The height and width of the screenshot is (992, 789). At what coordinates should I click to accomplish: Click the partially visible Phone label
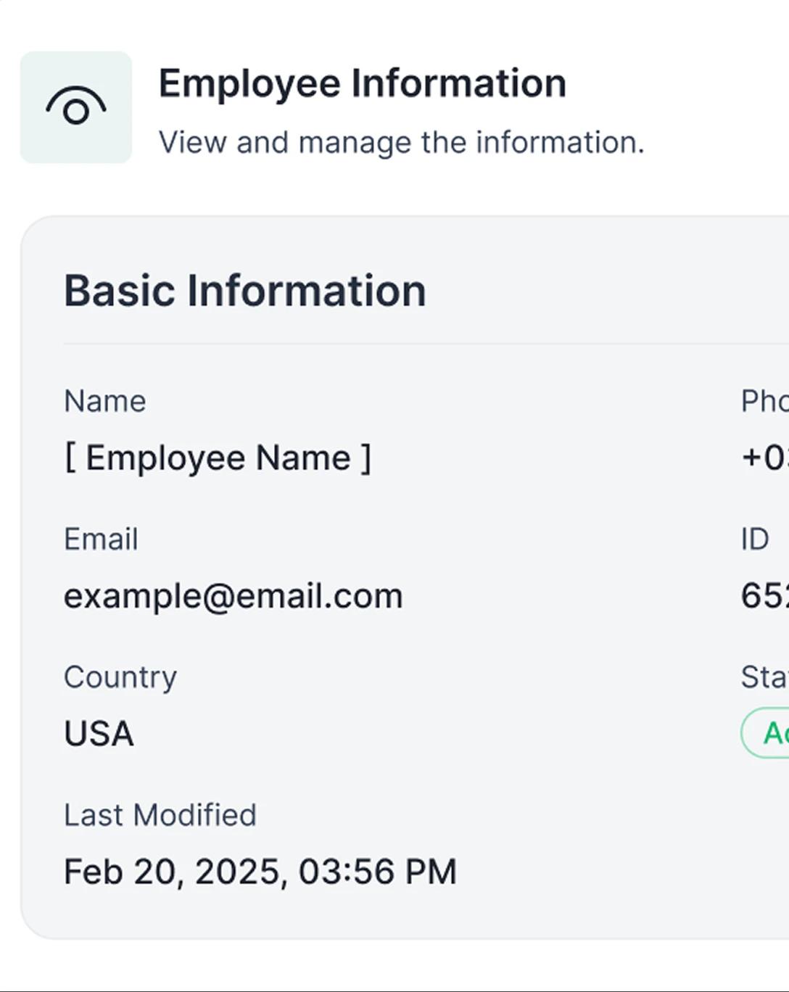pos(764,401)
